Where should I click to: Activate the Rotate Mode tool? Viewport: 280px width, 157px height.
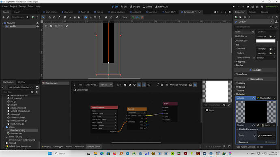(54, 17)
